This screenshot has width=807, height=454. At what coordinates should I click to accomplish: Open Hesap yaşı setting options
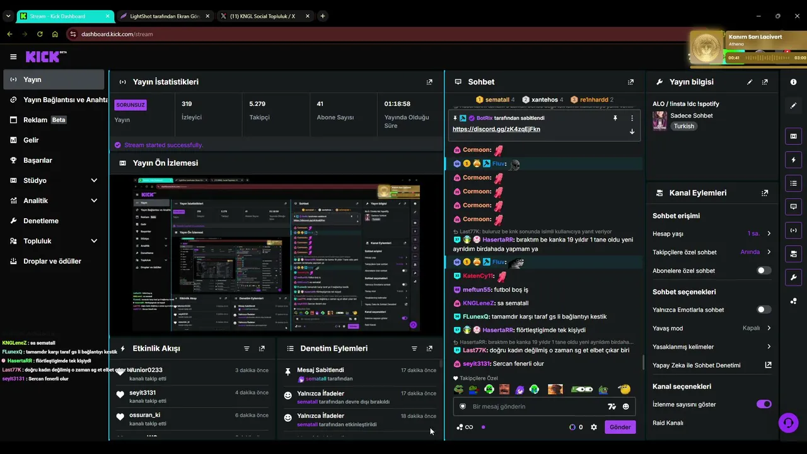712,234
